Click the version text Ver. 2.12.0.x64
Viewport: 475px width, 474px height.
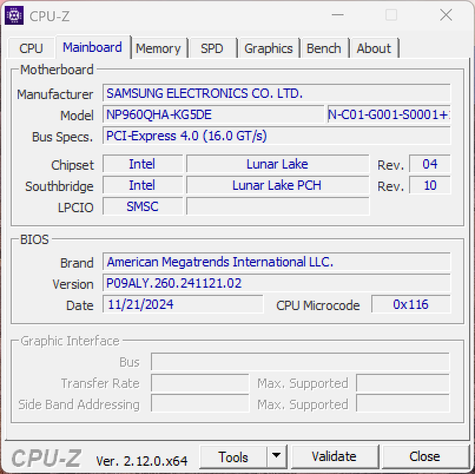(x=141, y=461)
